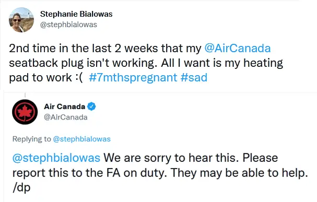Screen dimensions: 317x202
Task: Click the bold Air Canada display name
Action: [x=64, y=106]
